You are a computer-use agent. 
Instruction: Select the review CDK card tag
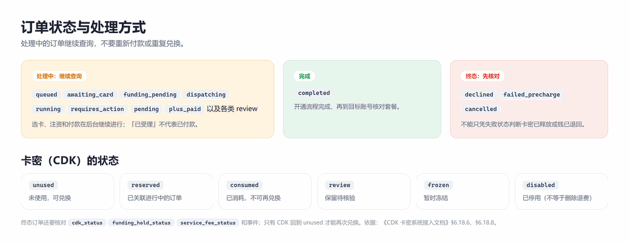(339, 185)
